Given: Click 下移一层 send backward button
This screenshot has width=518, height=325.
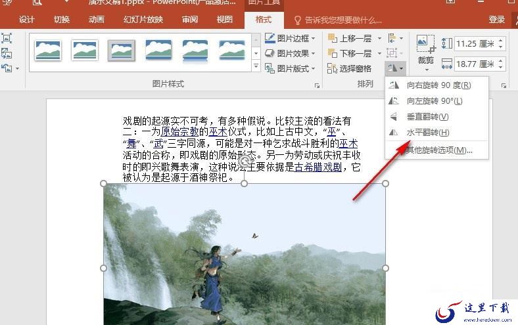Looking at the screenshot, I should pos(350,53).
